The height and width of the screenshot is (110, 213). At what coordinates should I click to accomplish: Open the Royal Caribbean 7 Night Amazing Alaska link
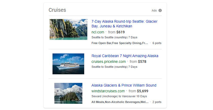coord(125,56)
